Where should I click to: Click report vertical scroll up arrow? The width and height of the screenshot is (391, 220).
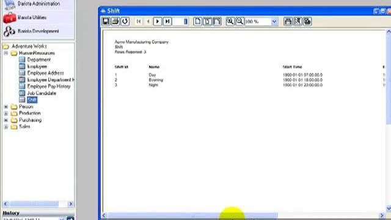pyautogui.click(x=389, y=32)
